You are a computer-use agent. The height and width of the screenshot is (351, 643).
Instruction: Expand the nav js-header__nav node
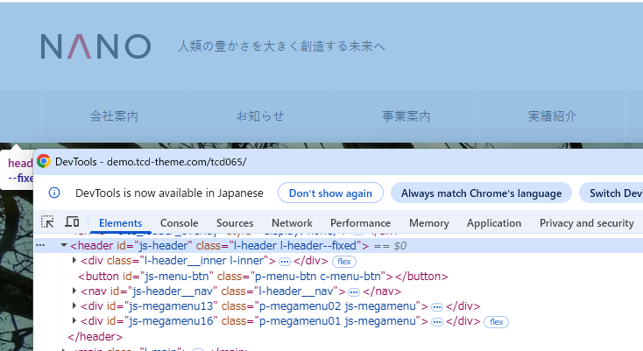(74, 291)
